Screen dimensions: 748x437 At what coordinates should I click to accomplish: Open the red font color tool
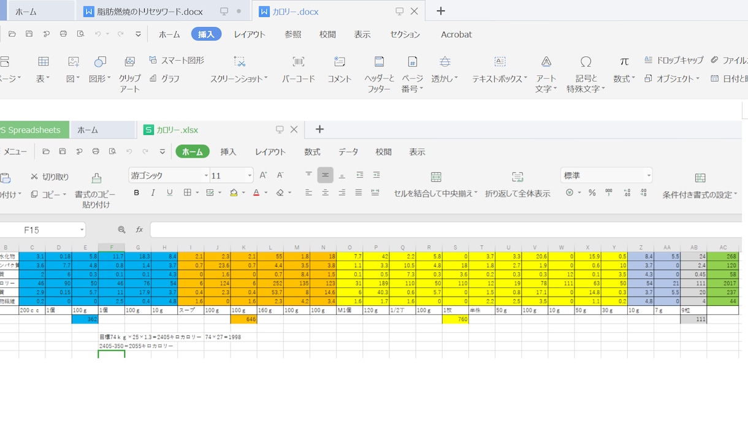tap(256, 192)
